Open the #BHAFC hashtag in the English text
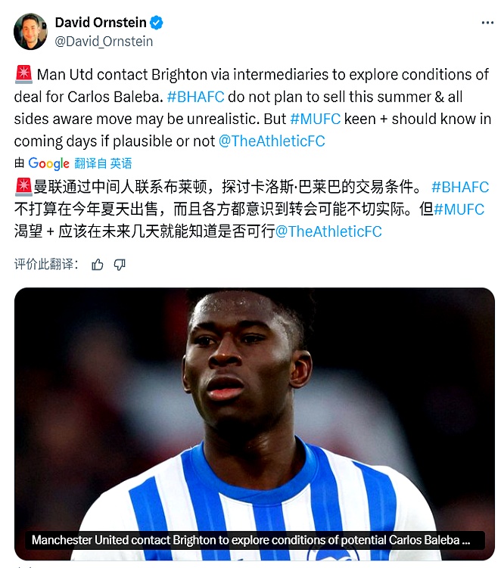This screenshot has height=568, width=504. 196,97
